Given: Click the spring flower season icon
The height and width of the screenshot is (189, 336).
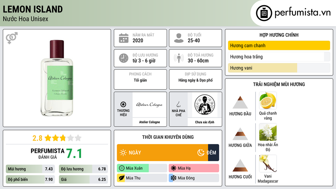Looking at the screenshot, I should (122, 168).
